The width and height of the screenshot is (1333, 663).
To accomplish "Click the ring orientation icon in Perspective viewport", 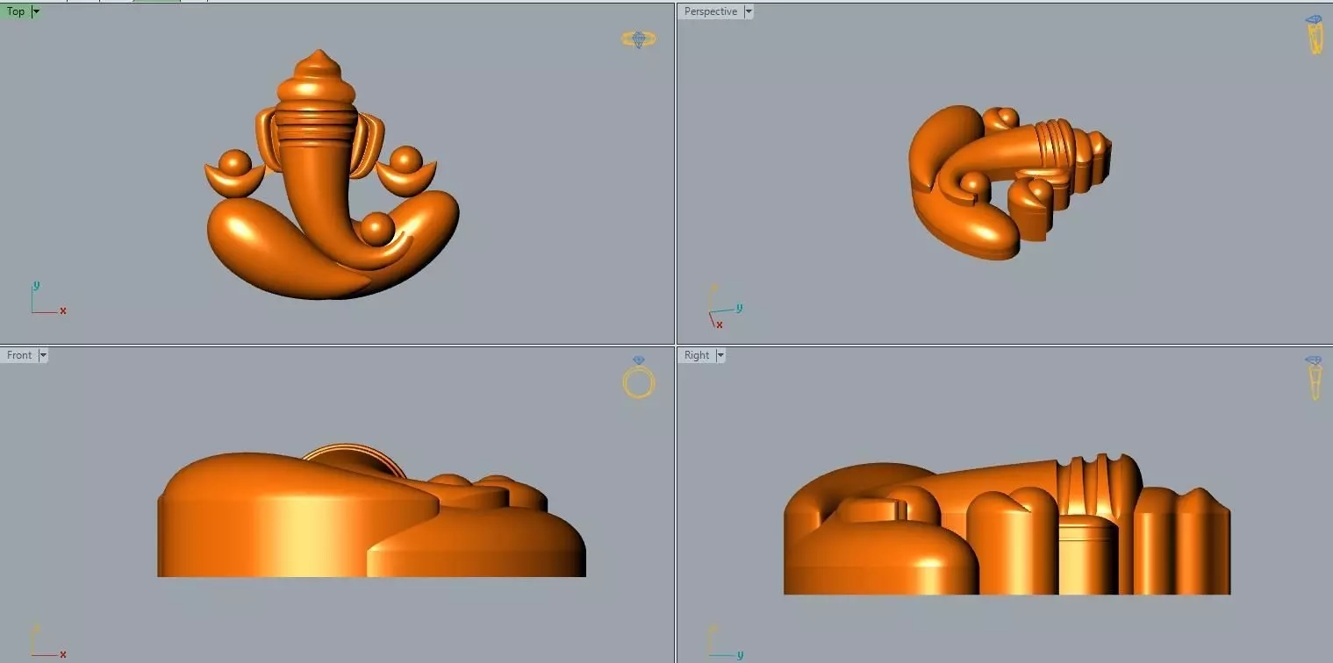I will [x=1315, y=34].
